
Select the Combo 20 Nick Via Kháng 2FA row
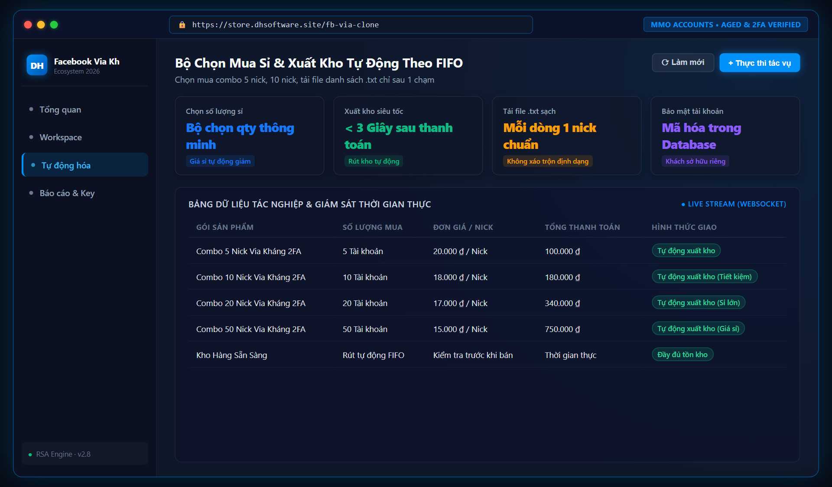click(x=487, y=303)
